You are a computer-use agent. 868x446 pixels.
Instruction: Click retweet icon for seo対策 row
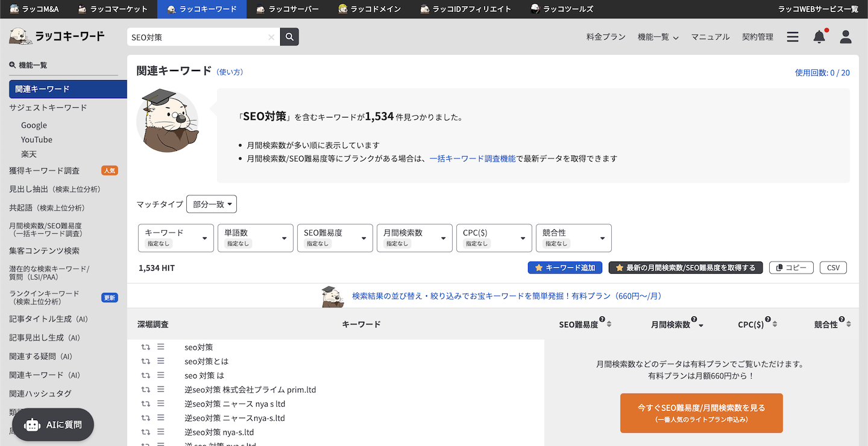pos(145,347)
